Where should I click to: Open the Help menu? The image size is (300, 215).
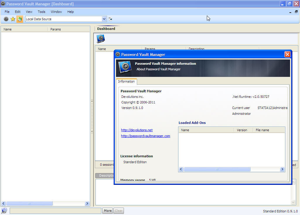pyautogui.click(x=70, y=12)
